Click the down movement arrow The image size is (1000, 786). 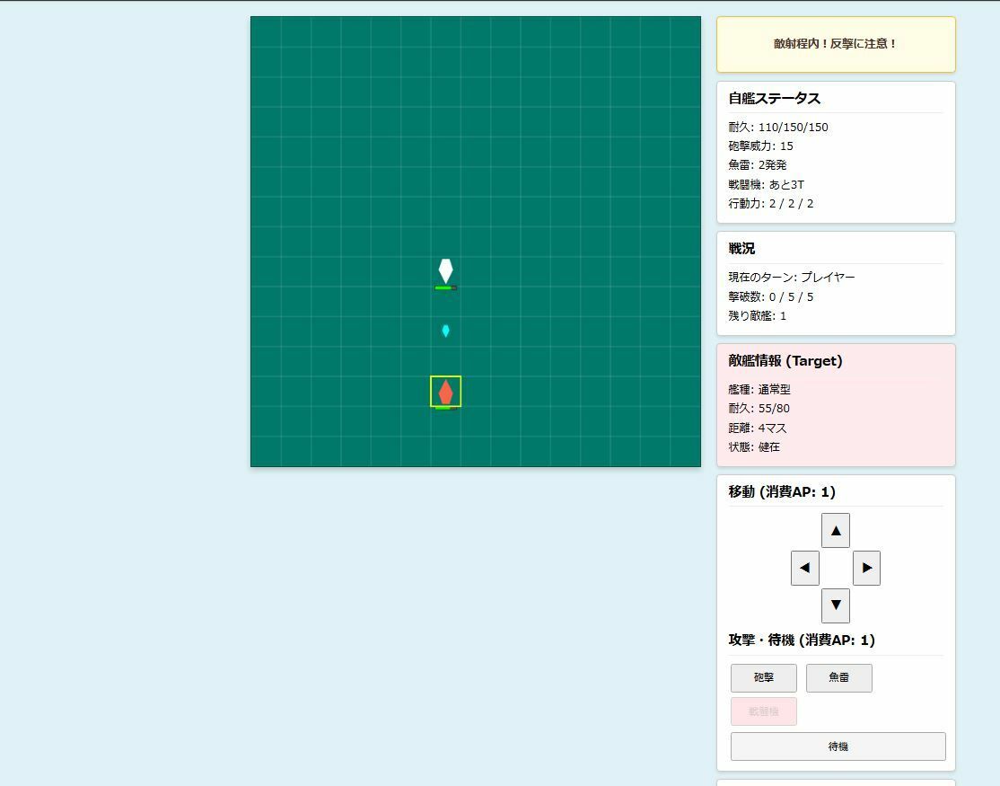(x=835, y=605)
